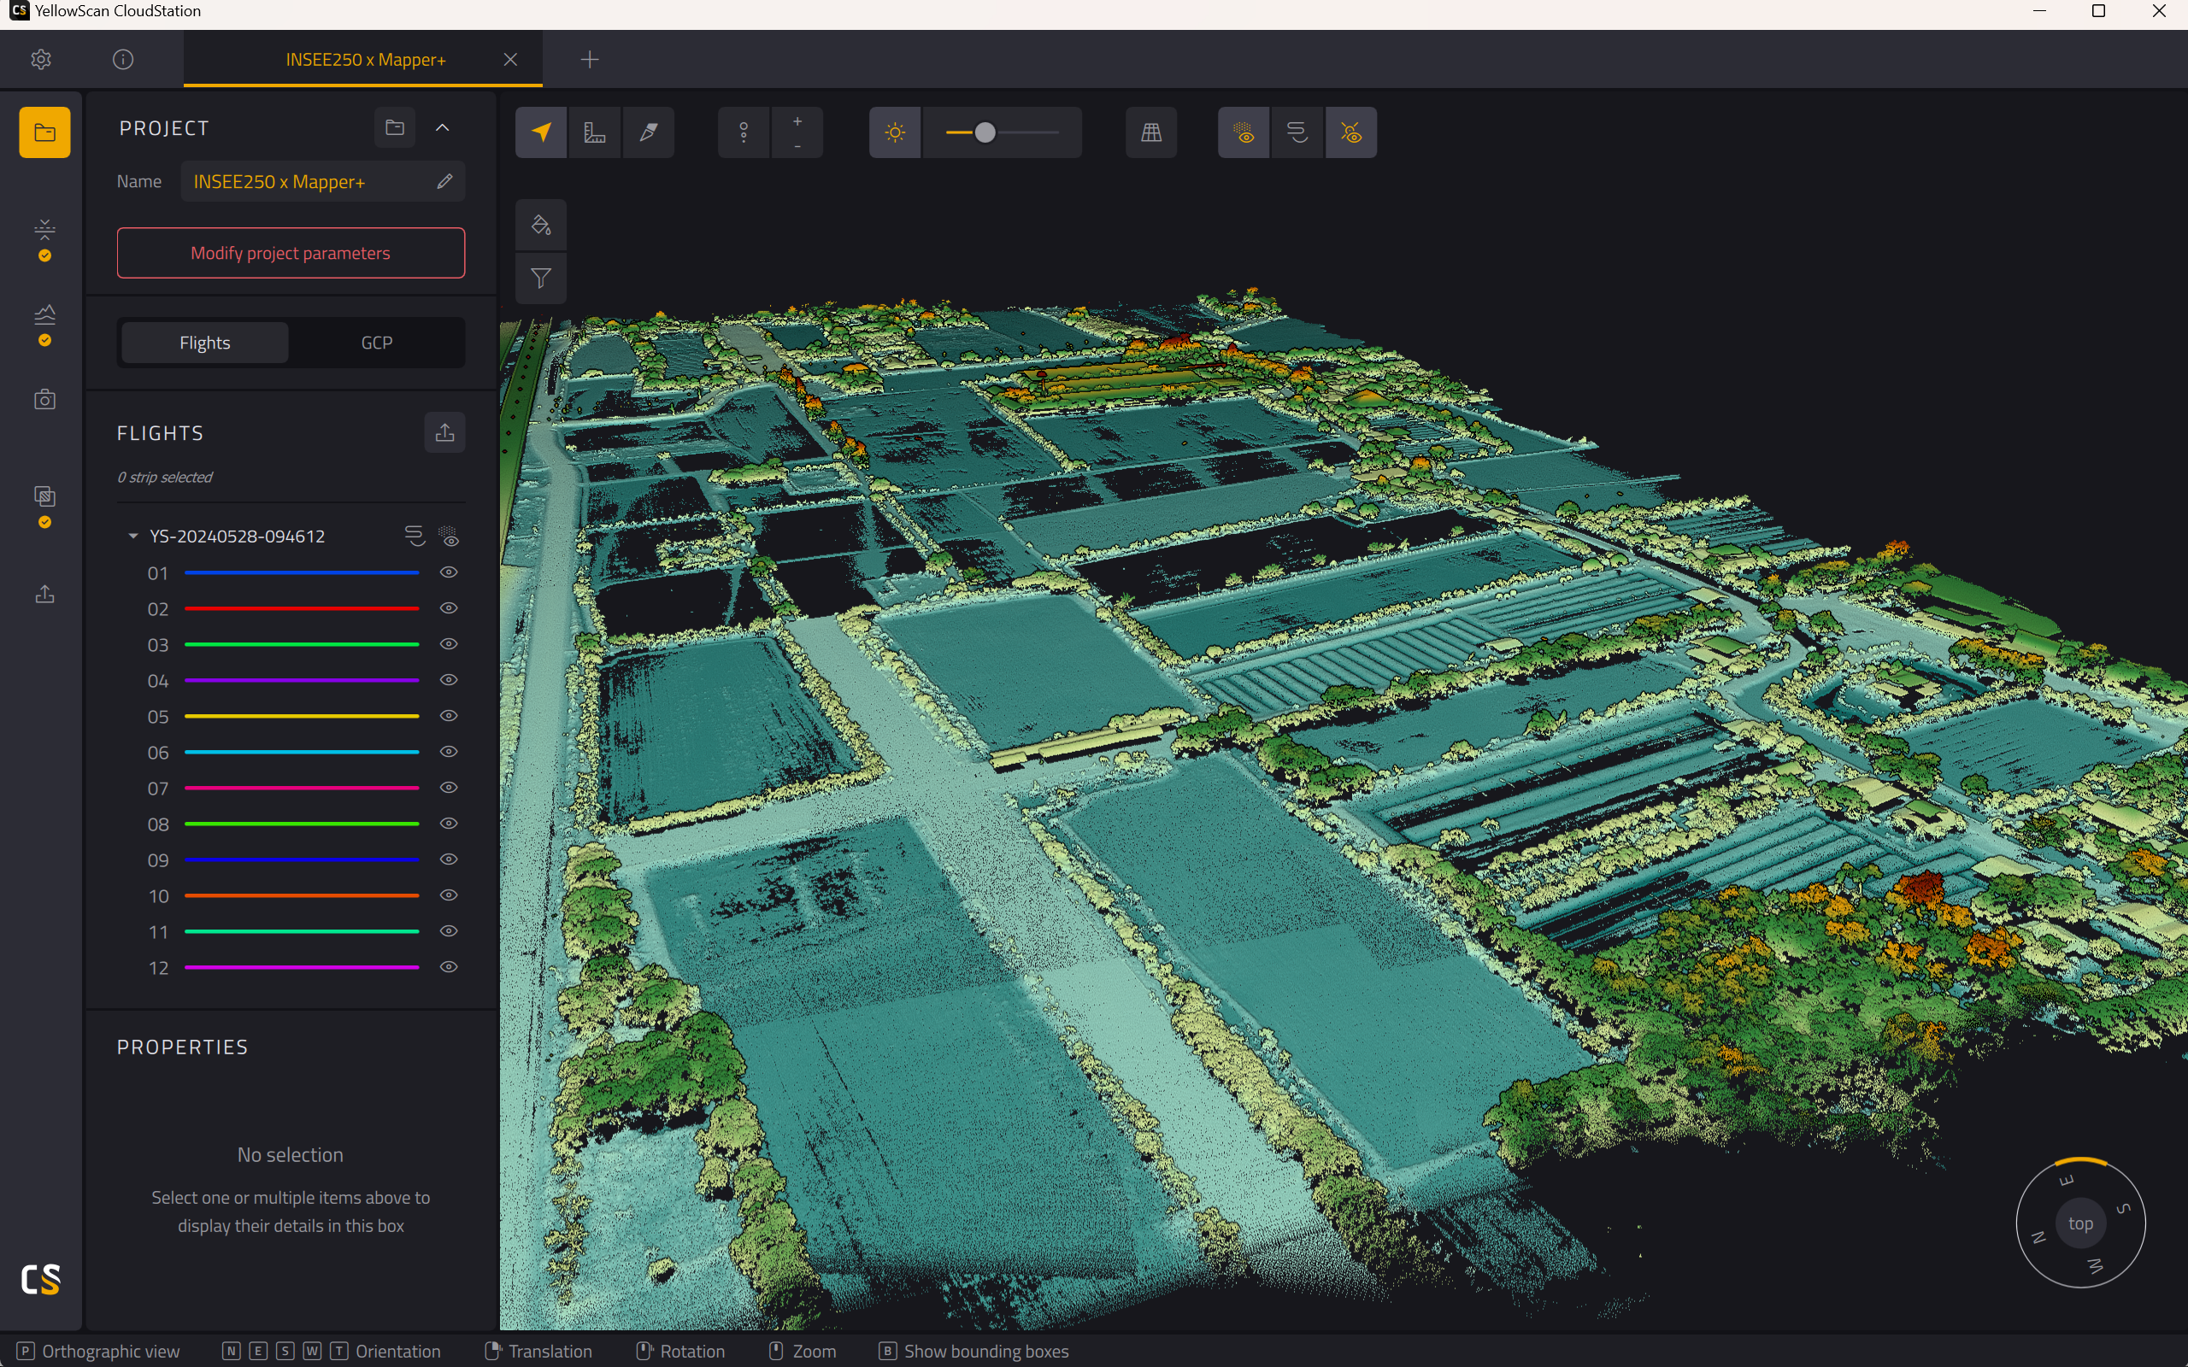Select the pen annotation tool
This screenshot has height=1367, width=2188.
click(648, 133)
